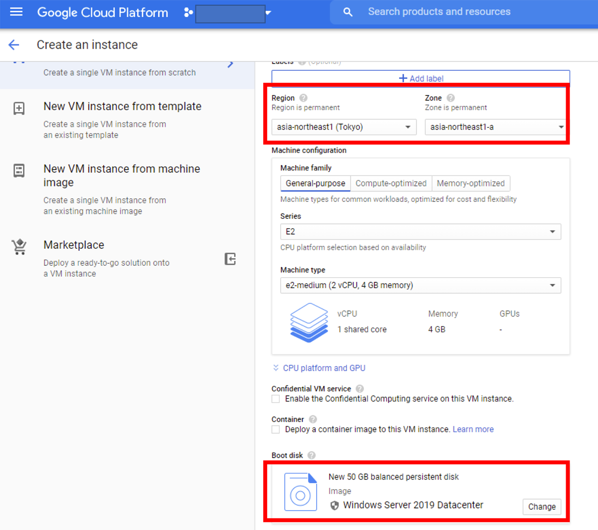Click the stacked layers machine icon
Screen dimensions: 598x530
click(x=309, y=323)
